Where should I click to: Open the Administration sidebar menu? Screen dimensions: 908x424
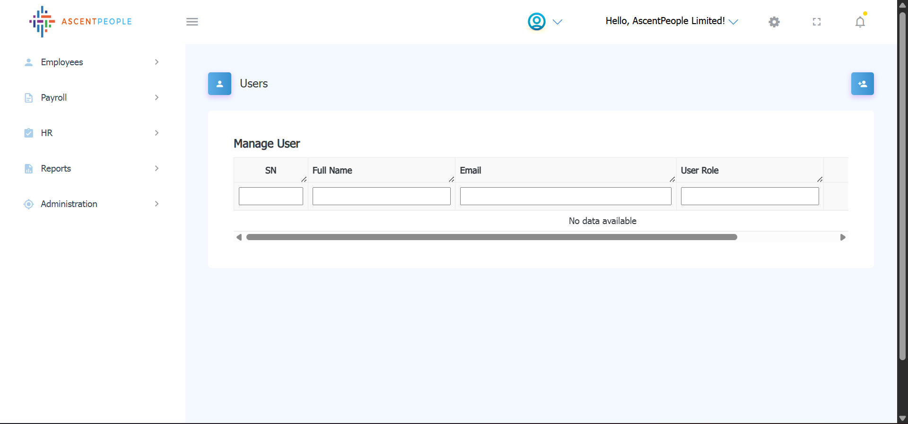coord(69,204)
